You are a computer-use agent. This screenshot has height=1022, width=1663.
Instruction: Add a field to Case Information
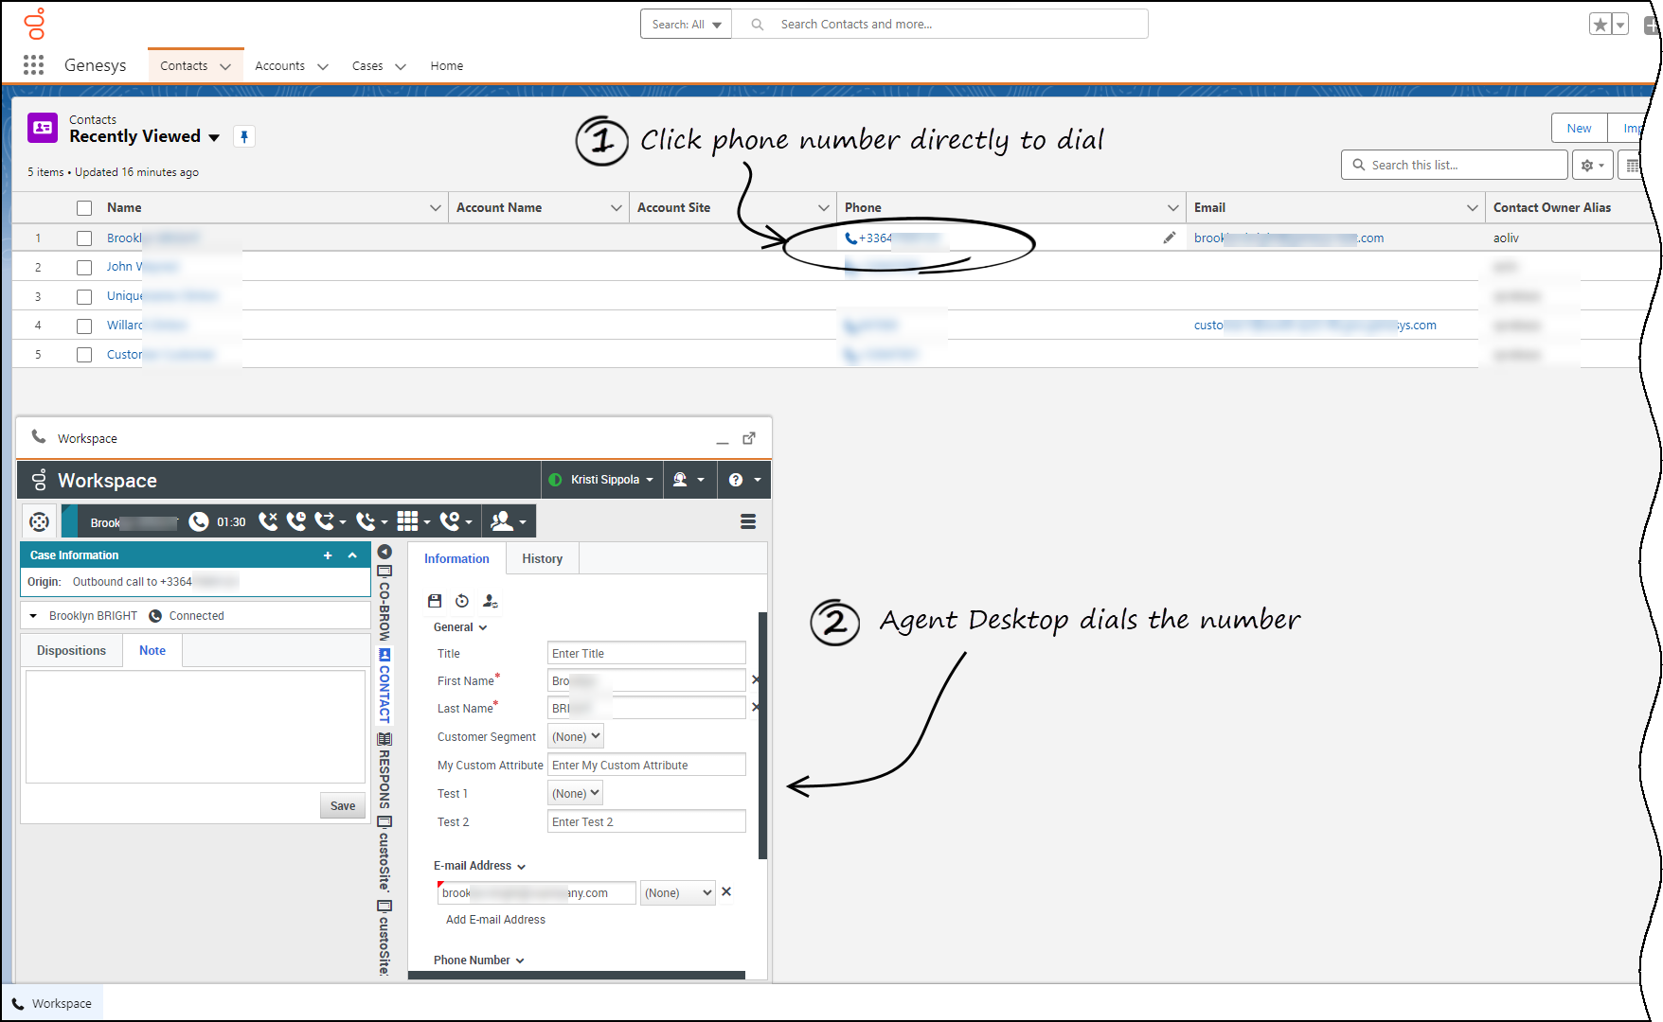coord(328,555)
